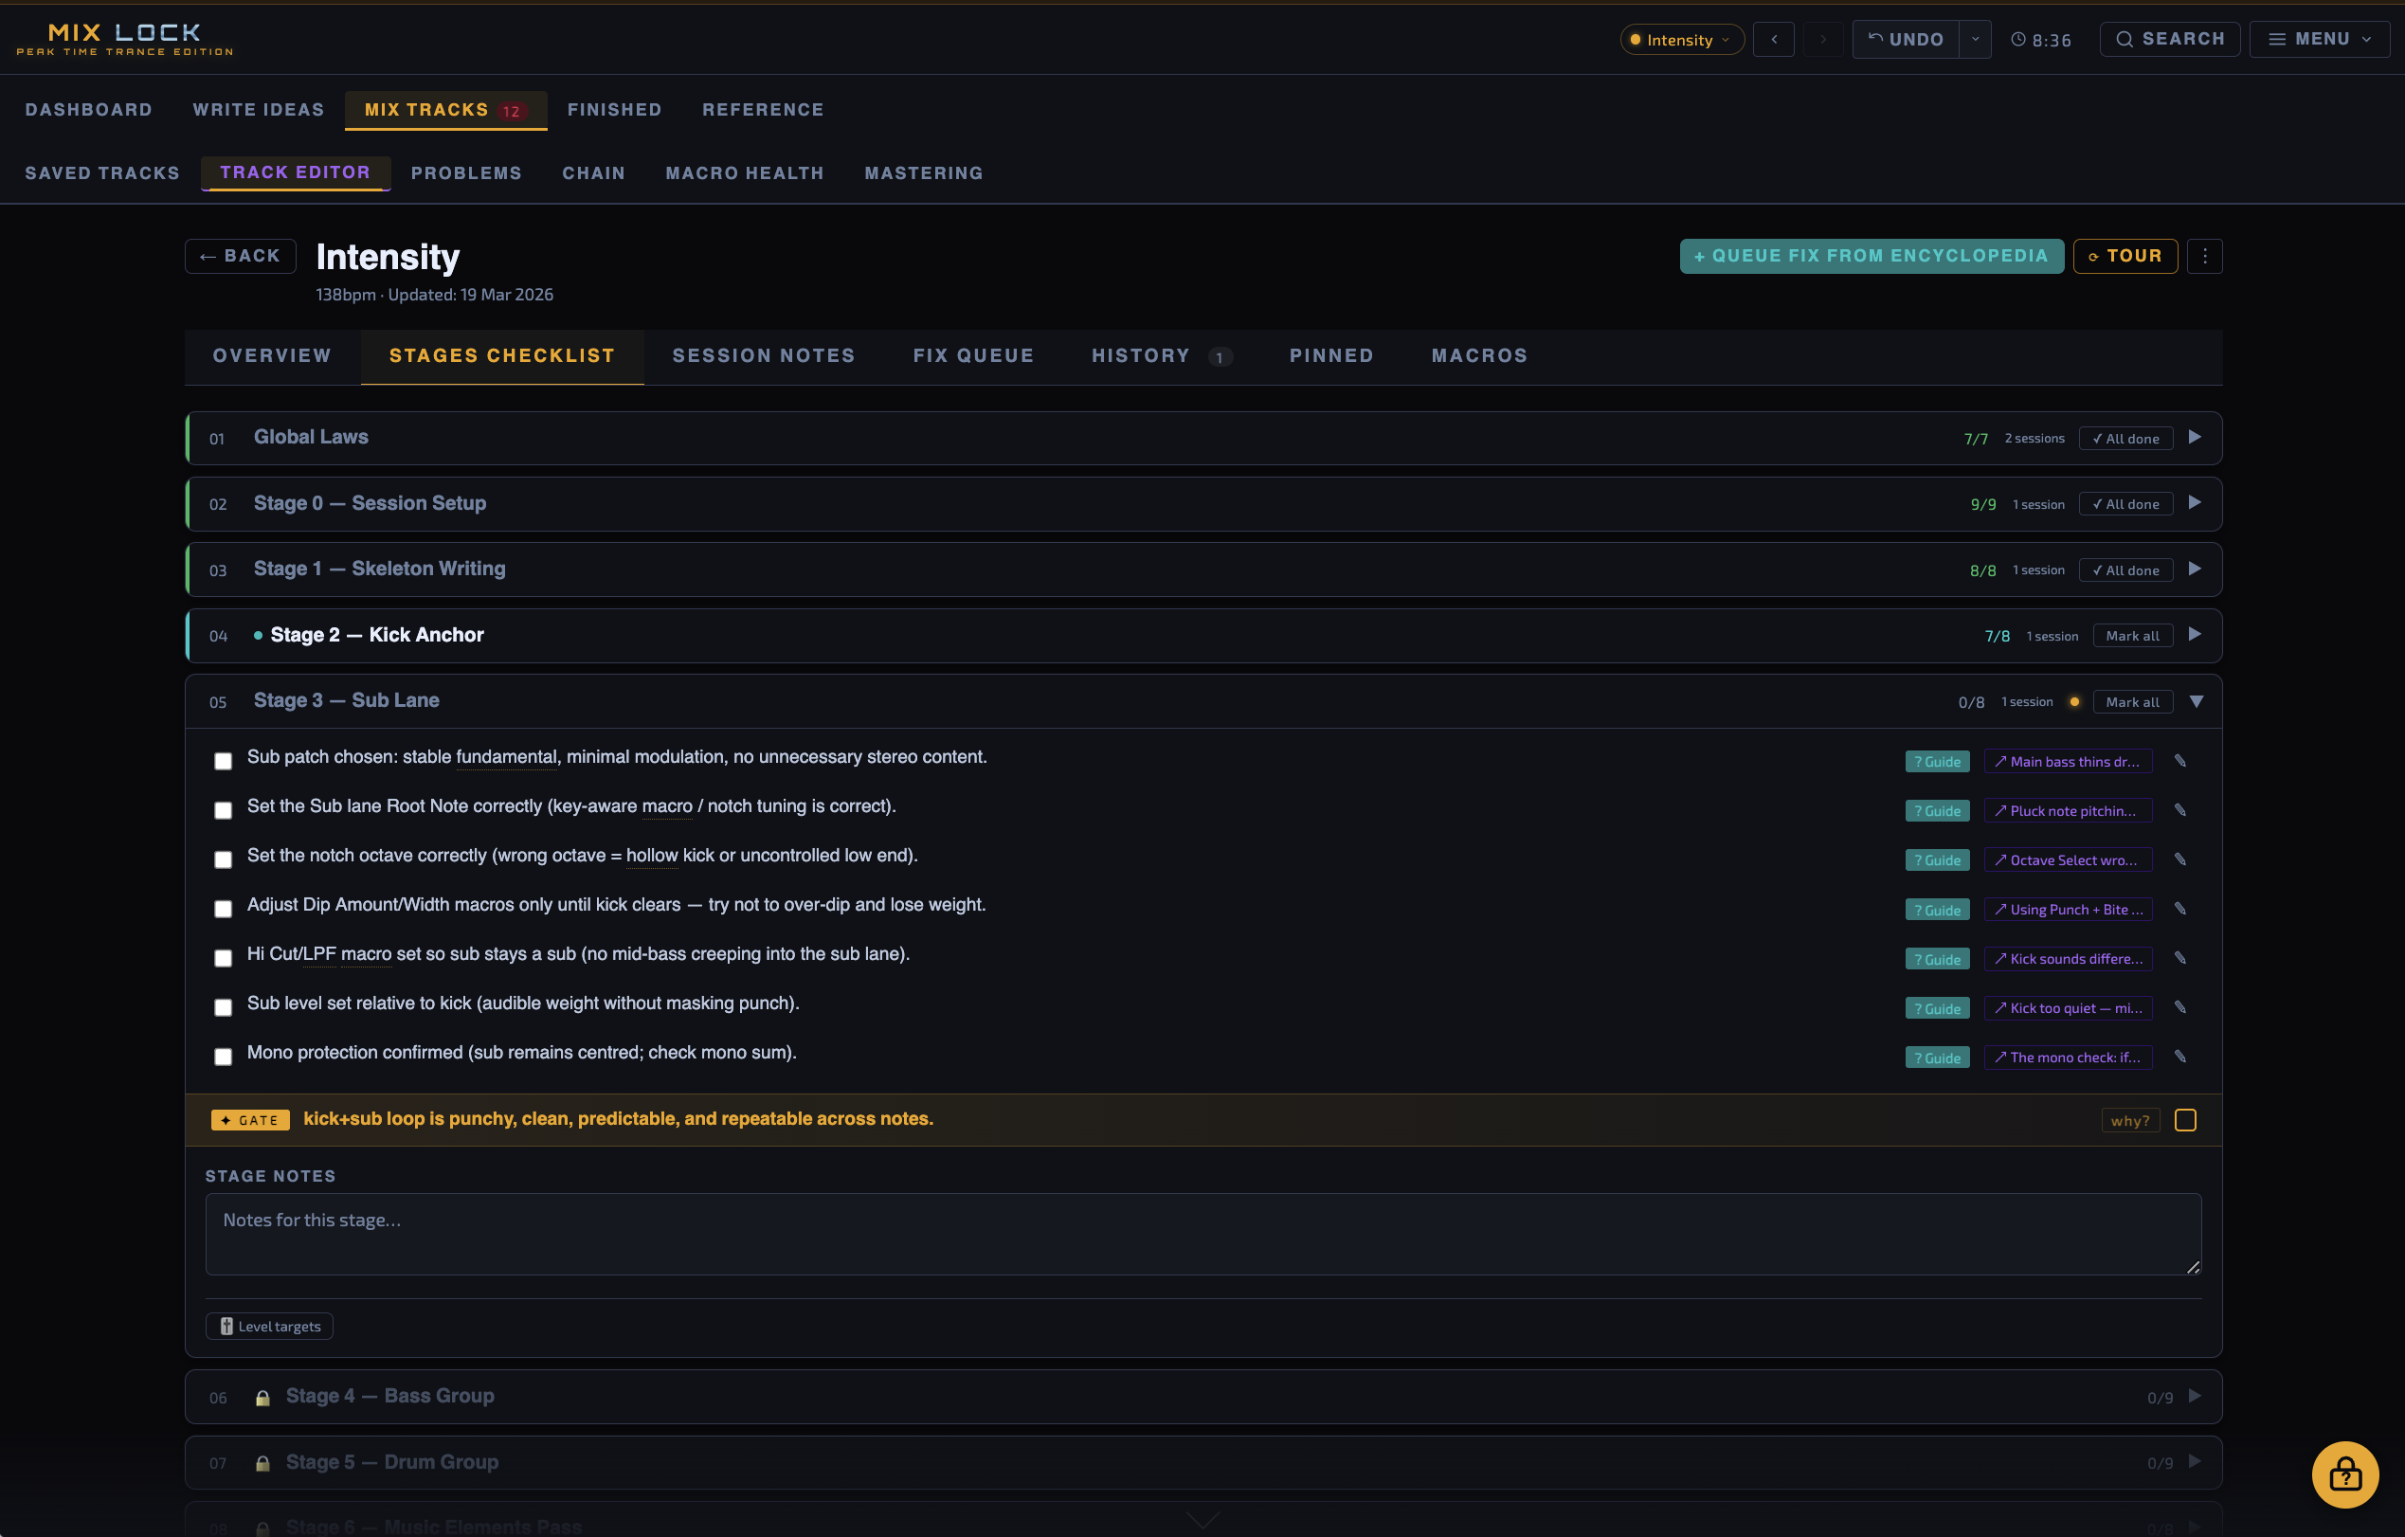Open the Undo history dropdown arrow

(1975, 40)
